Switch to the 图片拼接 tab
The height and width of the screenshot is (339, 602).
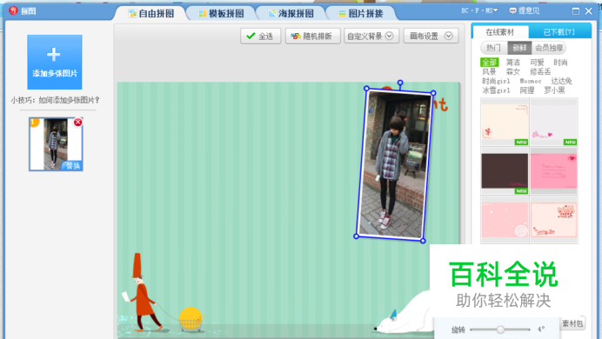tap(361, 13)
